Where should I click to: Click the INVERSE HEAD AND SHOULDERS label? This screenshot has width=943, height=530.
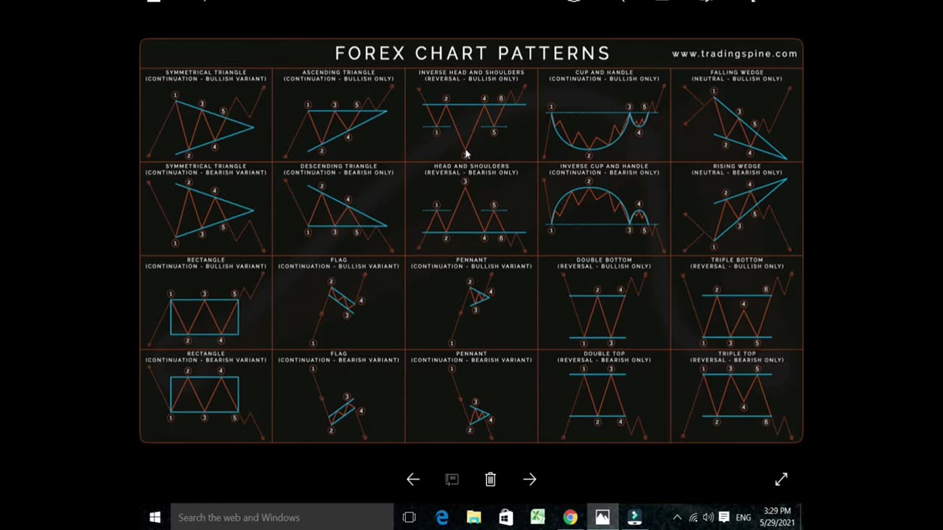coord(471,73)
